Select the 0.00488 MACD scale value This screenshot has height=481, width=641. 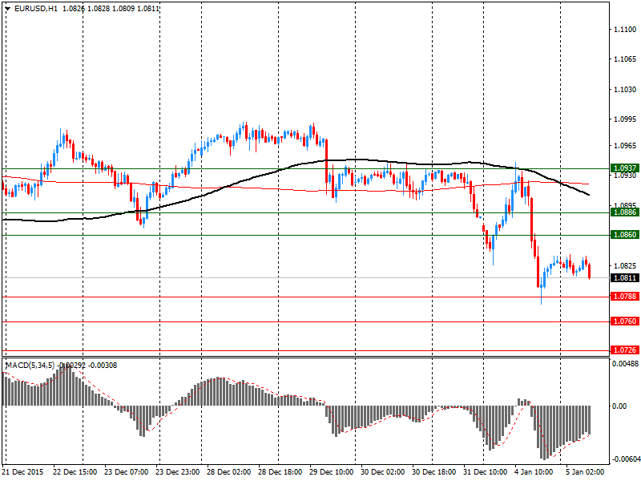(x=626, y=364)
